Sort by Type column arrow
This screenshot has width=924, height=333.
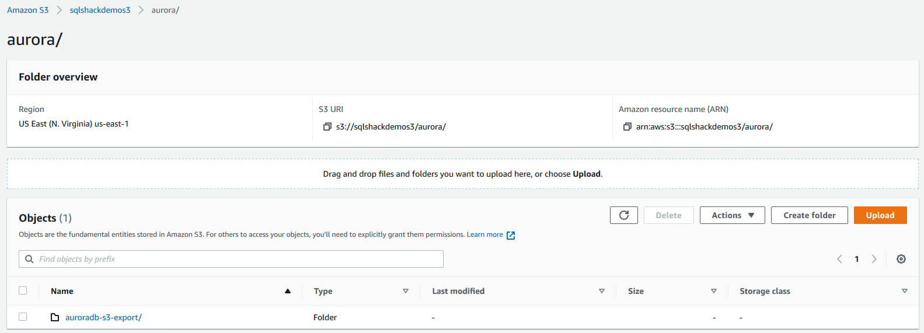tap(406, 291)
